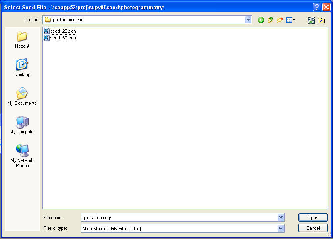
Task: Expand the Look in folder dropdown
Action: click(248, 20)
